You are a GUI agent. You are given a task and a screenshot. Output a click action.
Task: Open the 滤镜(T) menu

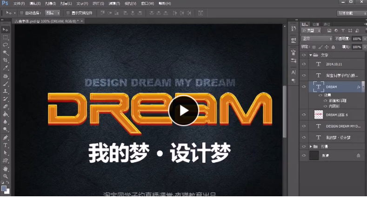[114, 4]
